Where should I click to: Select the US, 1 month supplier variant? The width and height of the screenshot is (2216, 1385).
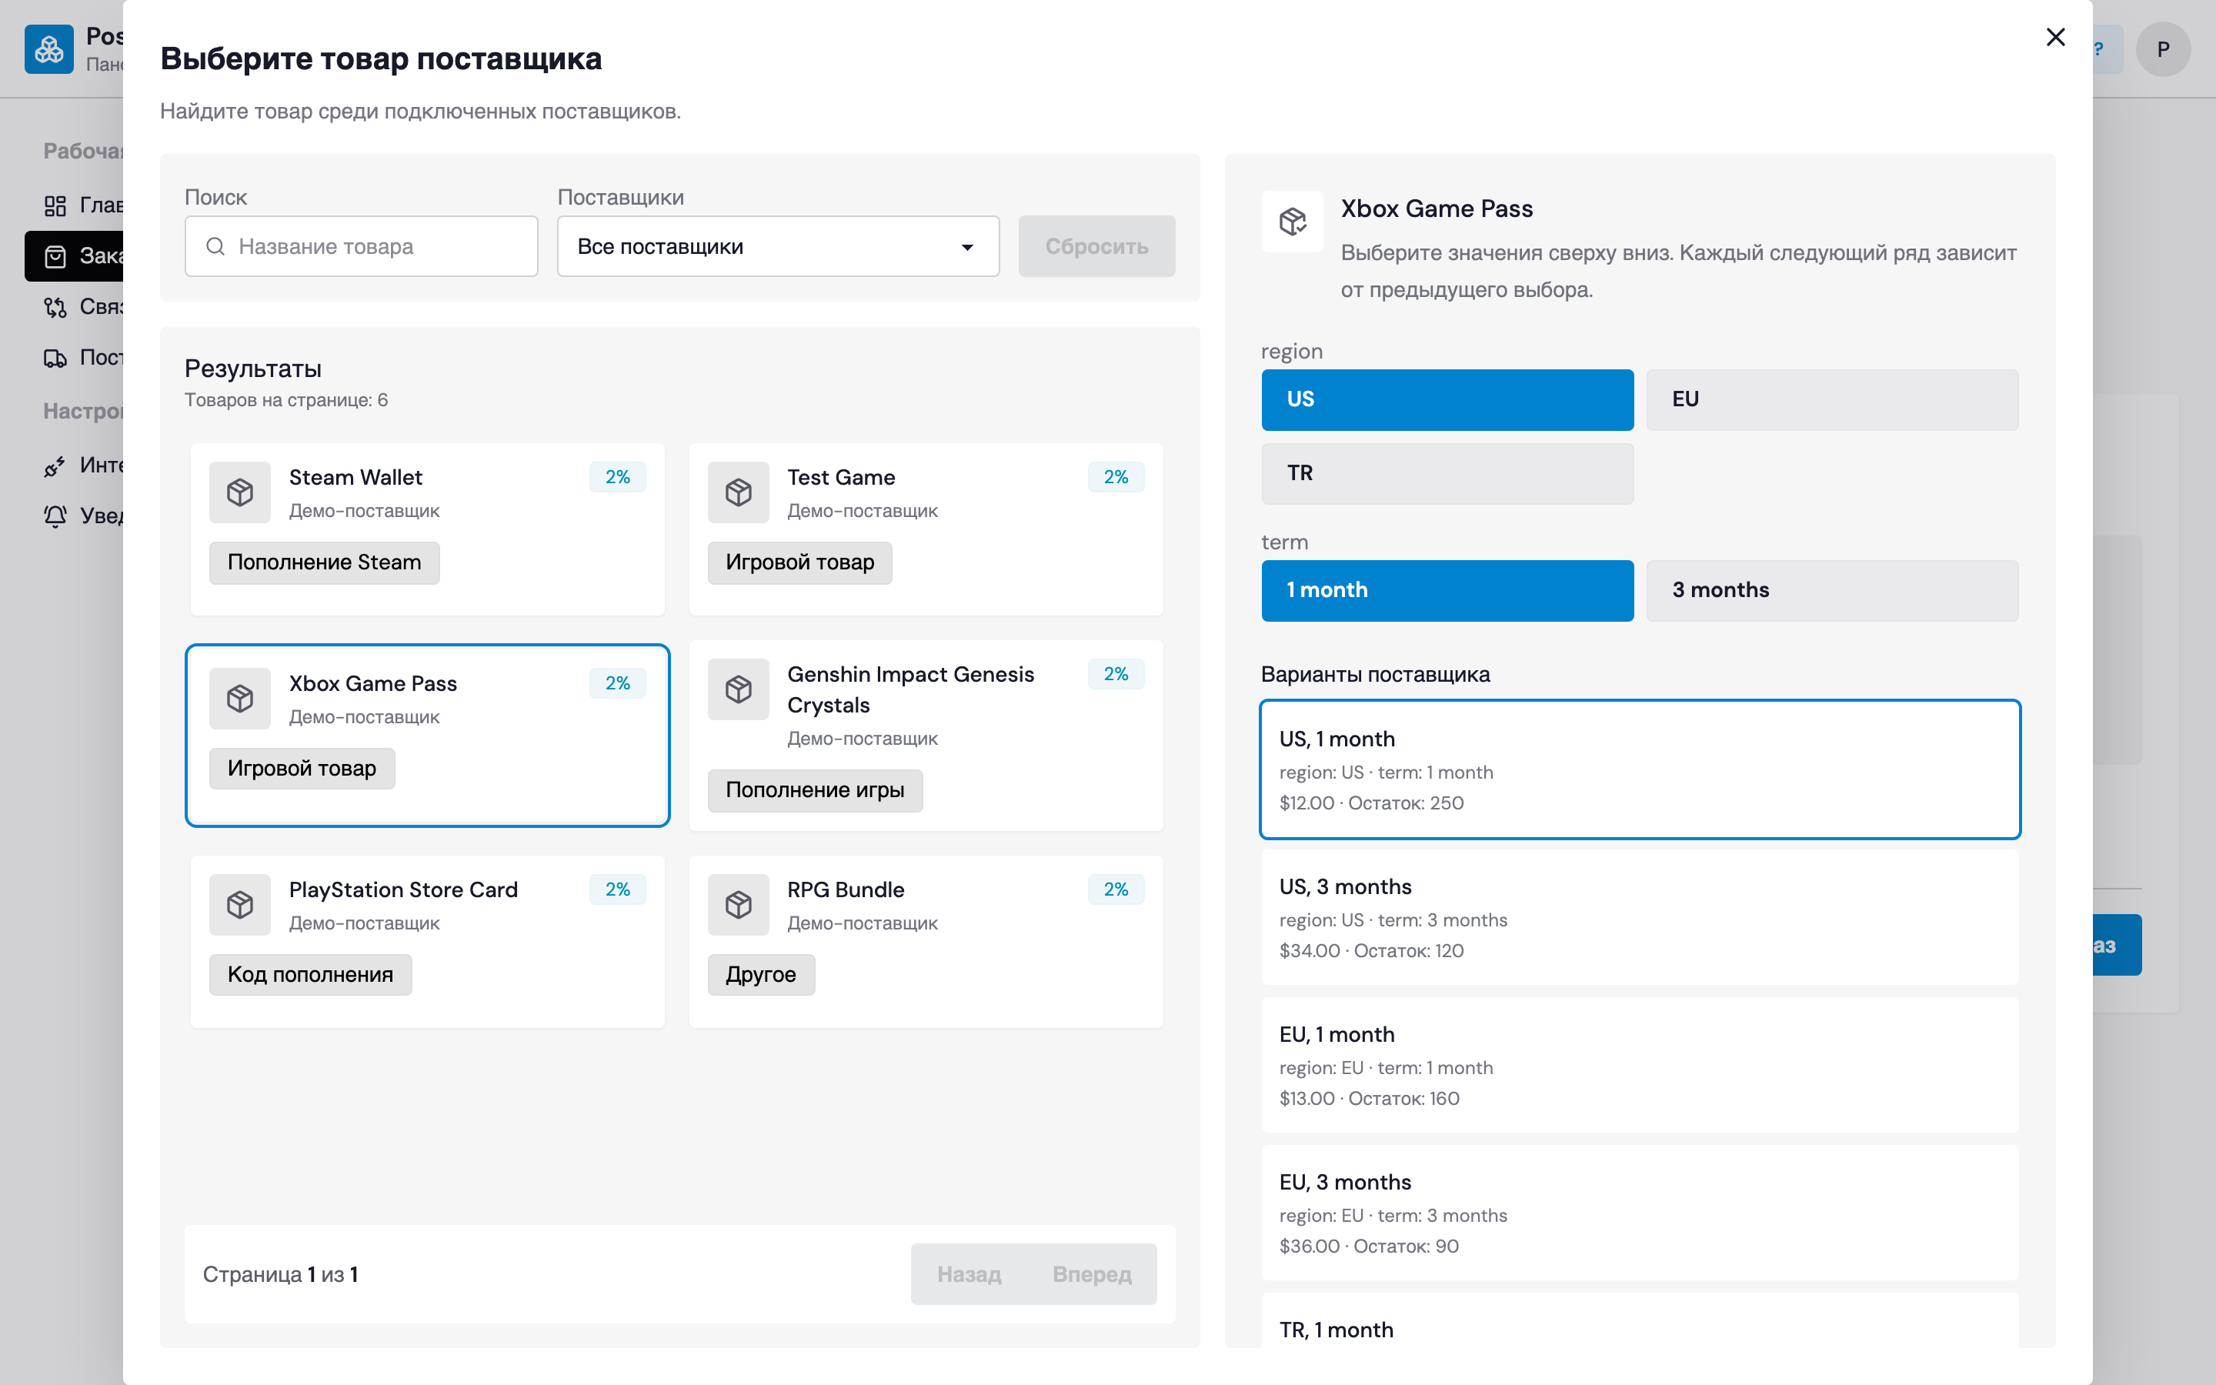1639,769
